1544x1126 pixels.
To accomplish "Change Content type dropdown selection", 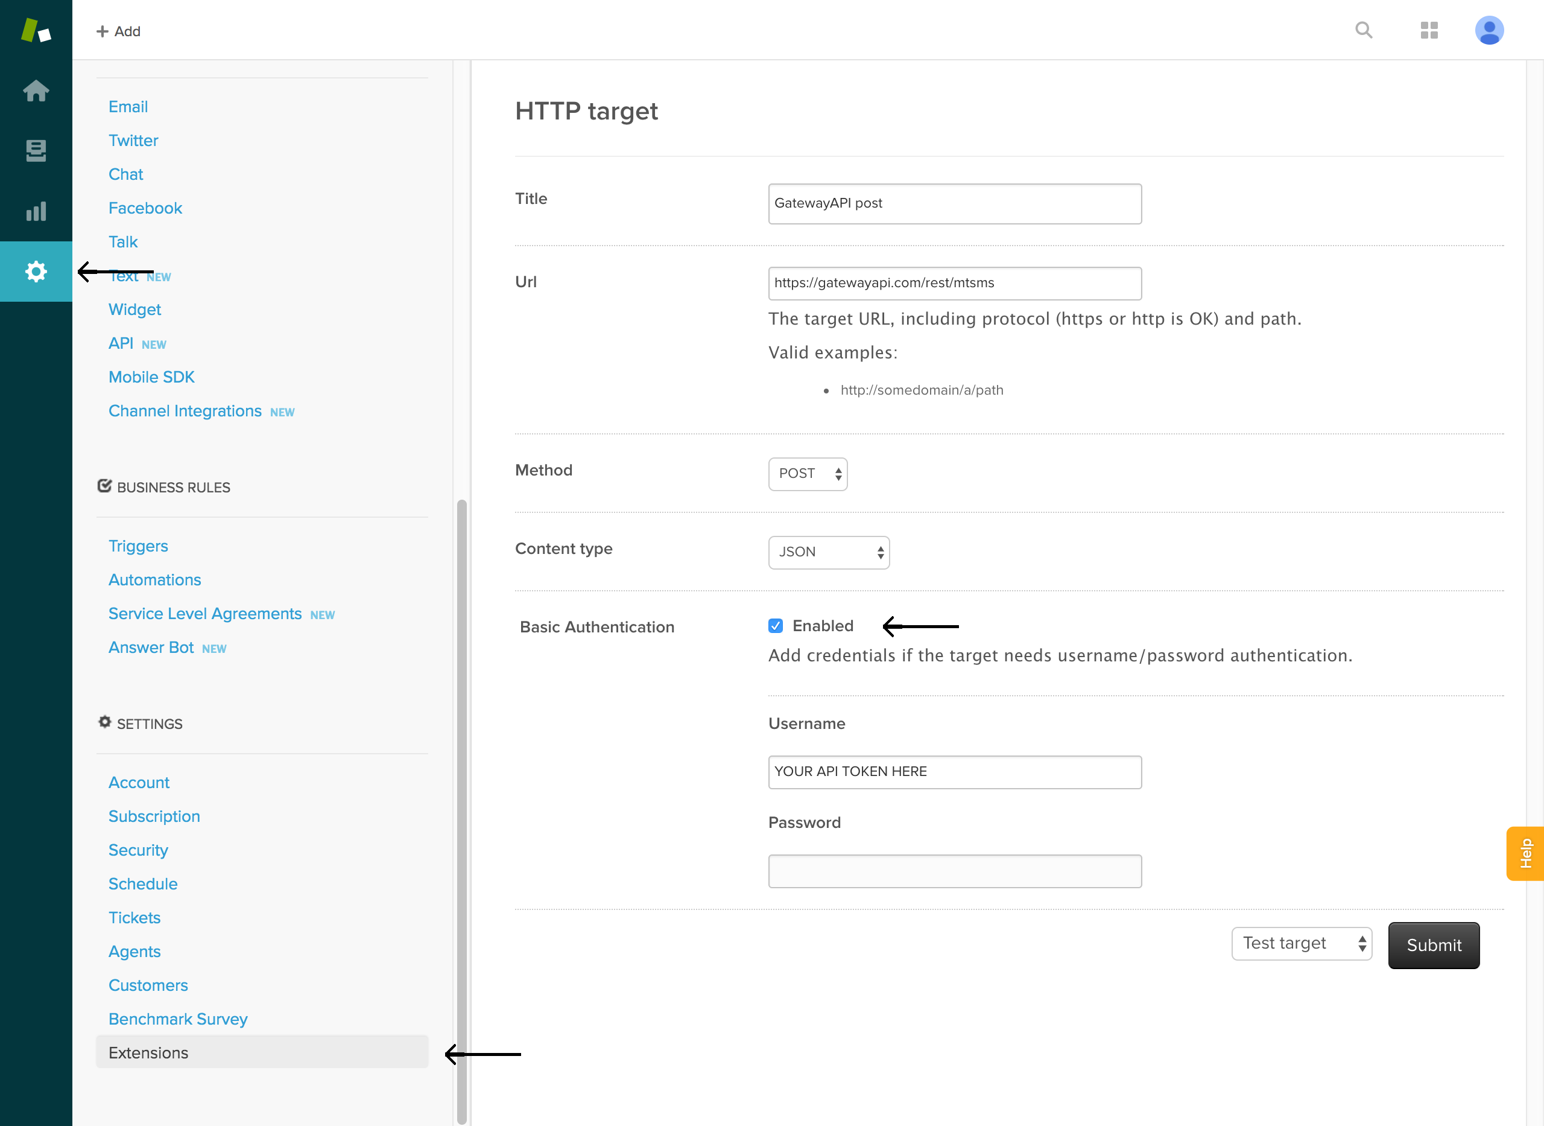I will pyautogui.click(x=828, y=552).
